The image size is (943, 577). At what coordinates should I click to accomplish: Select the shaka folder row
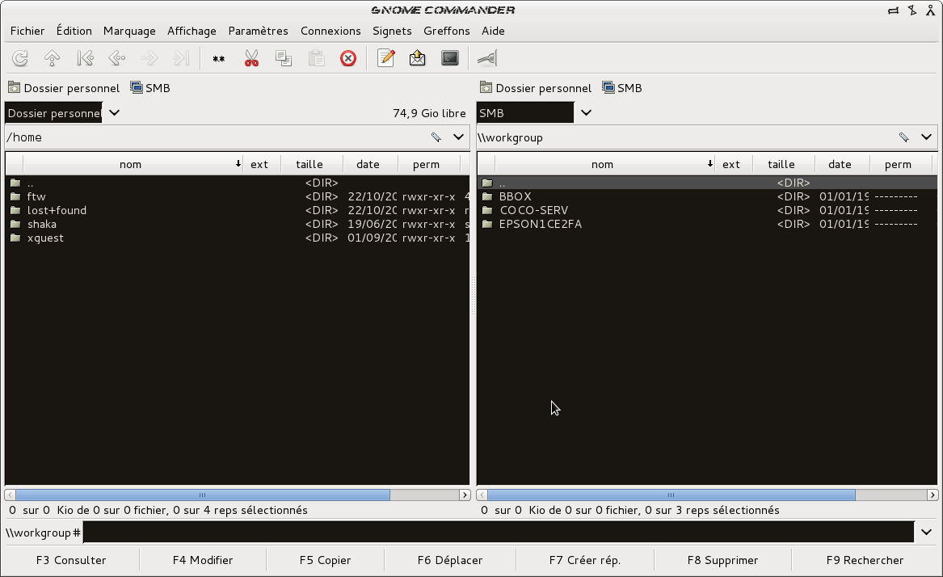(237, 225)
